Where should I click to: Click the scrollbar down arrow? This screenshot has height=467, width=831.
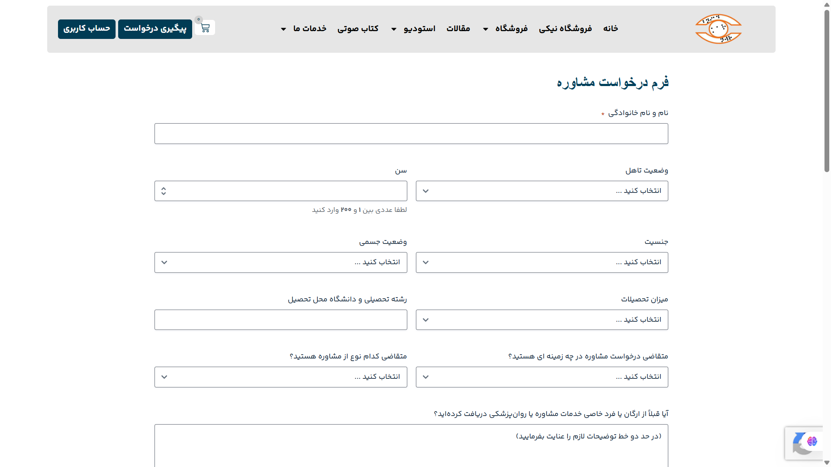click(x=827, y=463)
